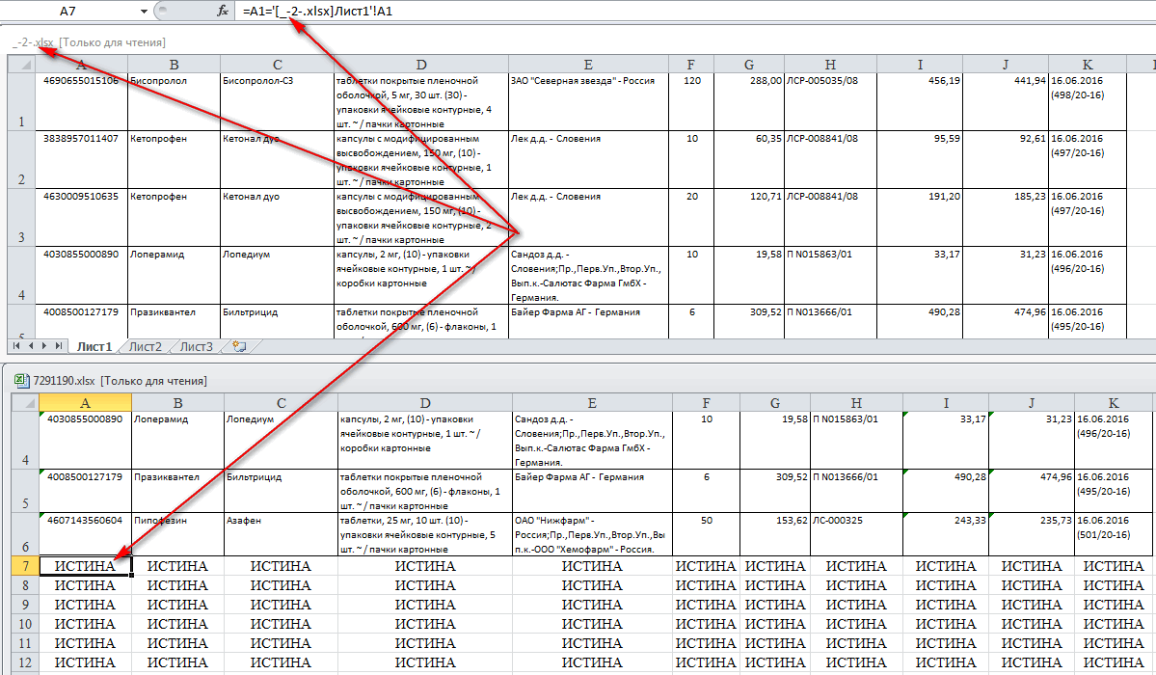This screenshot has height=675, width=1156.
Task: Click column E header in top workbook
Action: click(587, 65)
